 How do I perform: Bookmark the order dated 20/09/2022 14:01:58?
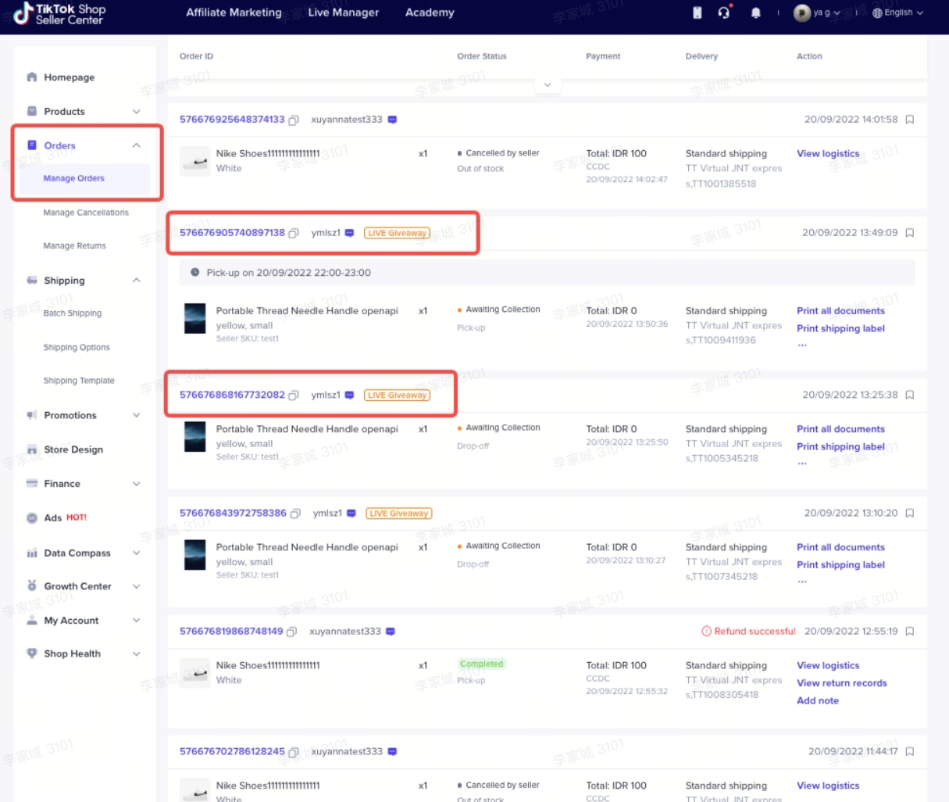click(x=910, y=120)
